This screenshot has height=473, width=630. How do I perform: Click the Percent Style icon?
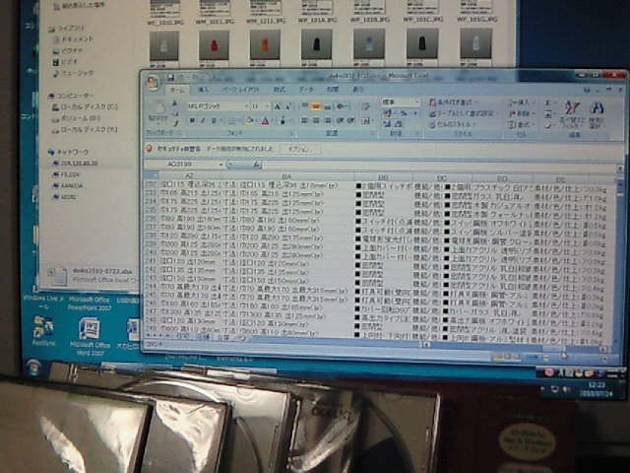coord(404,114)
